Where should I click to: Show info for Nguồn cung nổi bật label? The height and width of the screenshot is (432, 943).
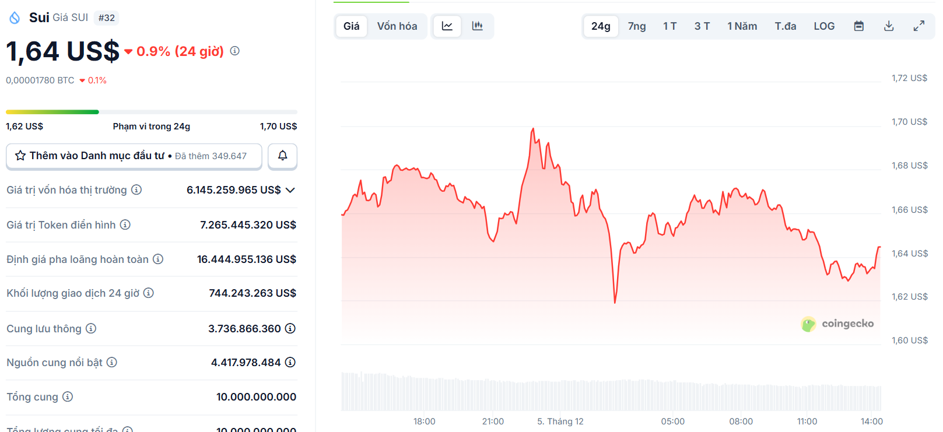click(x=112, y=362)
